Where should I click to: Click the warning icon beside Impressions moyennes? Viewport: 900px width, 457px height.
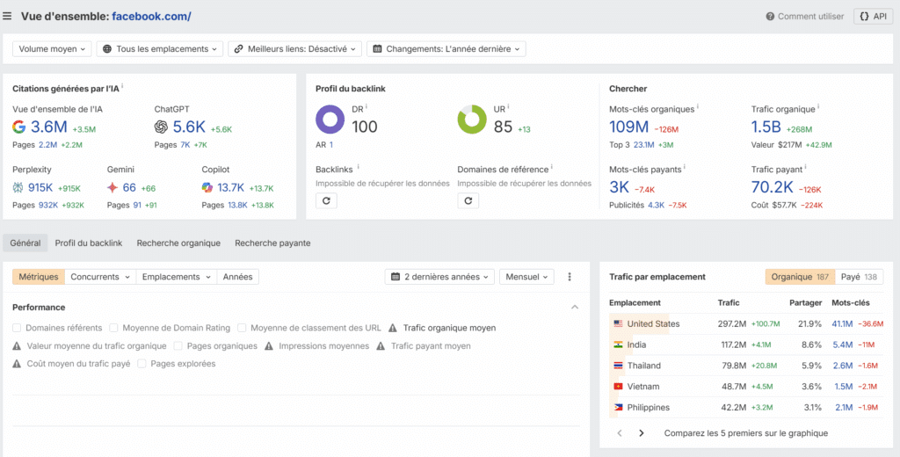coord(269,346)
